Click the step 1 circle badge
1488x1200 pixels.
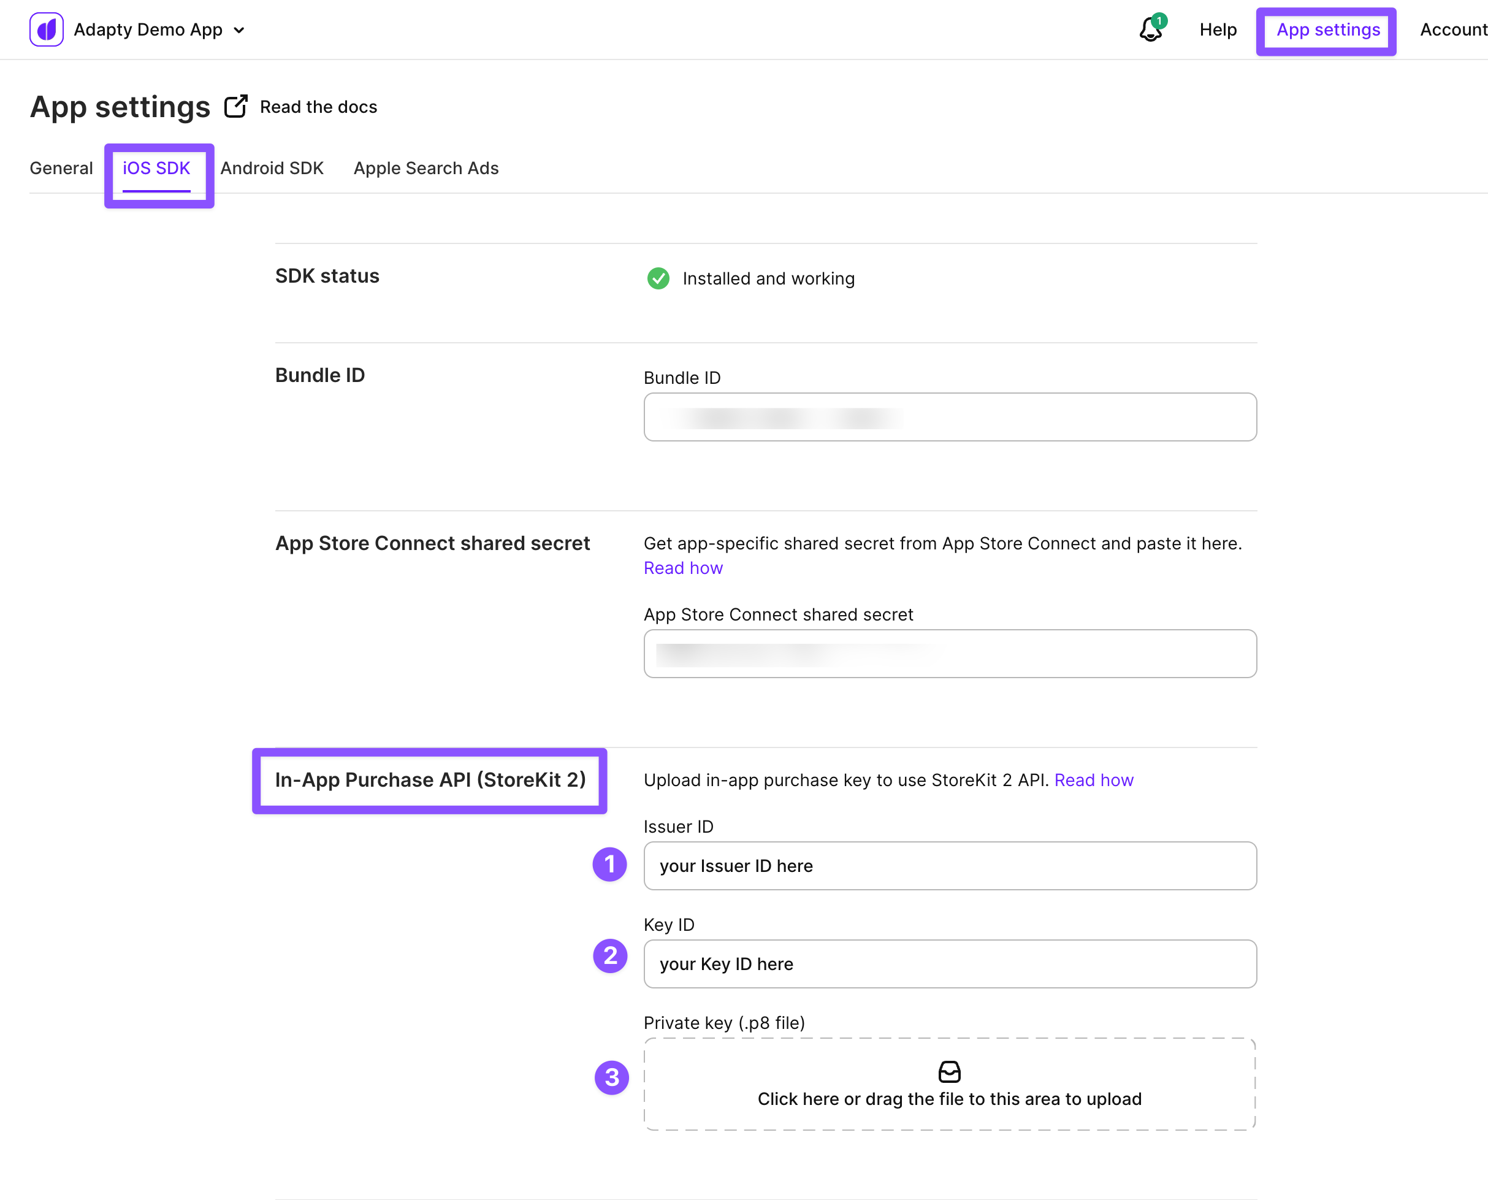(609, 864)
